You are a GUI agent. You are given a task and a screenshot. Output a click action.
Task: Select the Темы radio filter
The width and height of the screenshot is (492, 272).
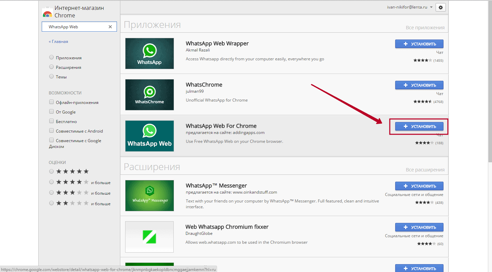[x=51, y=76]
